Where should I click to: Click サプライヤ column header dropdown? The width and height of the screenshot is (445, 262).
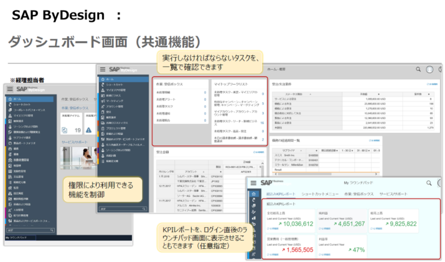point(301,151)
